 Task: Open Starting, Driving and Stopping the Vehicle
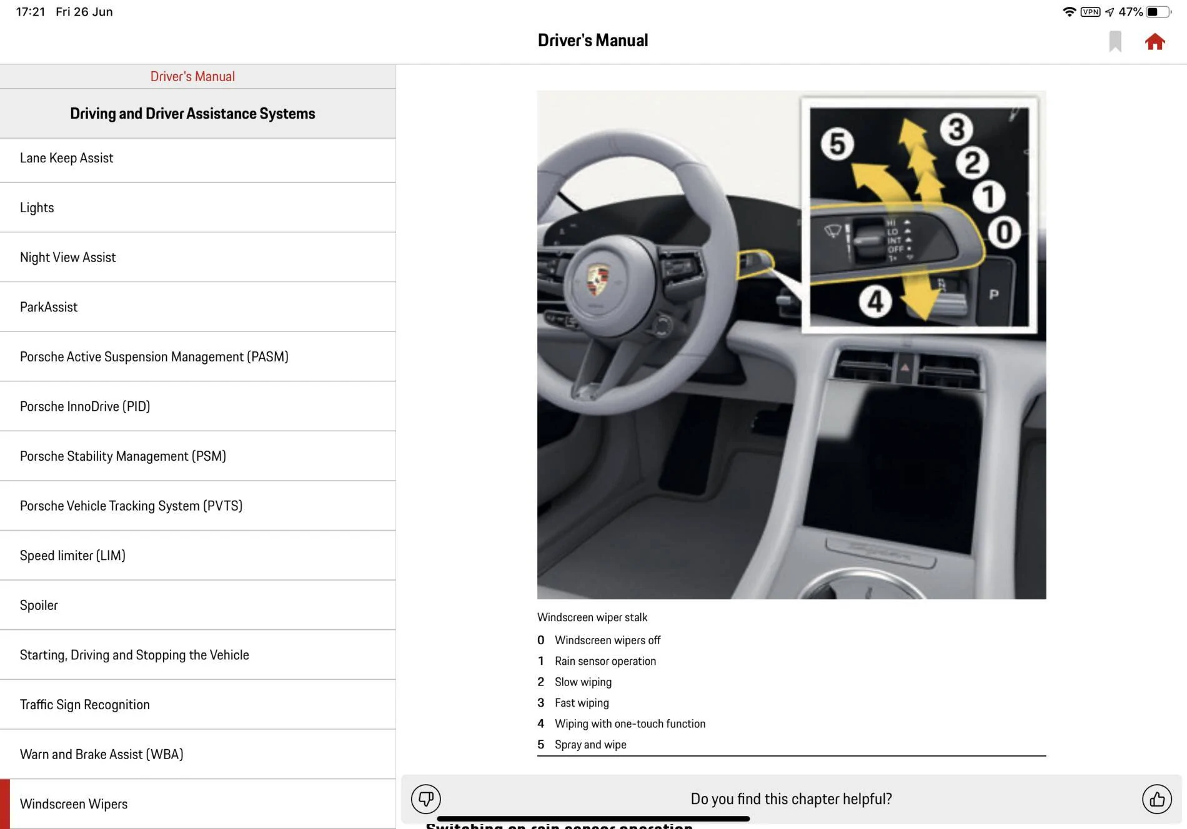click(197, 655)
